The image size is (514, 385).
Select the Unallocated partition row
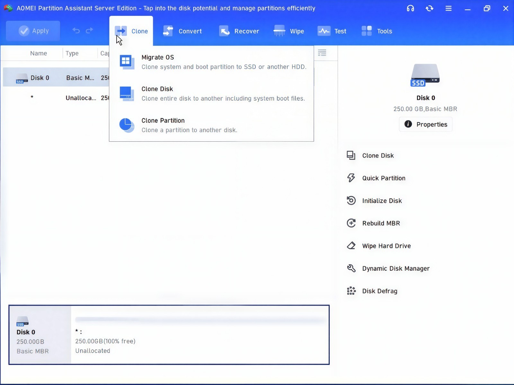(56, 98)
